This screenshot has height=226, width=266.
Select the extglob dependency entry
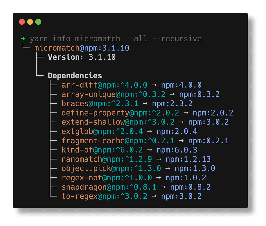click(x=77, y=131)
